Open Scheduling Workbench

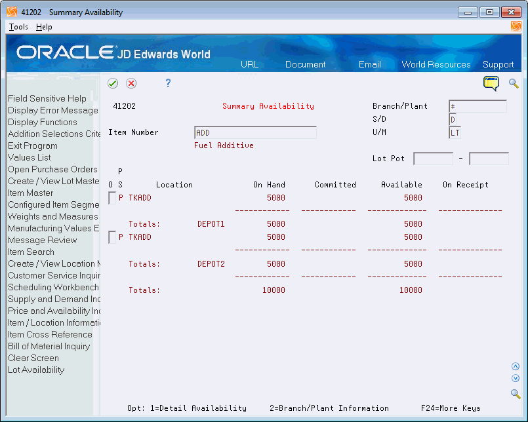tap(53, 287)
